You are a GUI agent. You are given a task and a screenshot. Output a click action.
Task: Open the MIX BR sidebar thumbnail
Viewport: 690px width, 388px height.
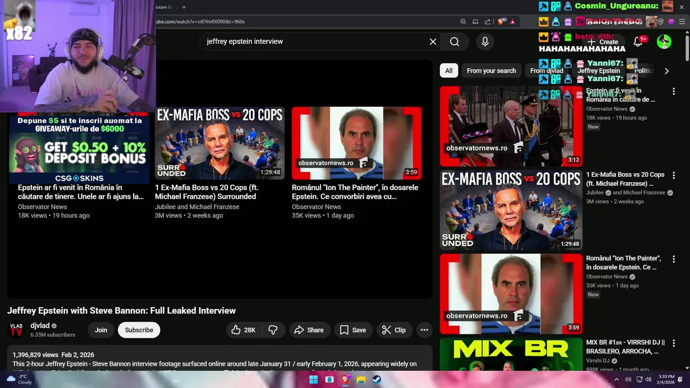511,355
